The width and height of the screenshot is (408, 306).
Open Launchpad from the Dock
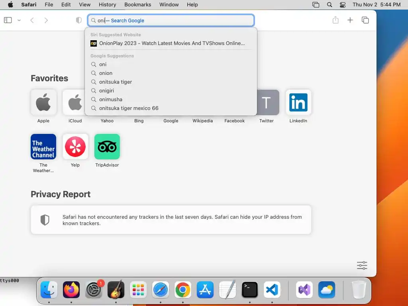(x=138, y=290)
